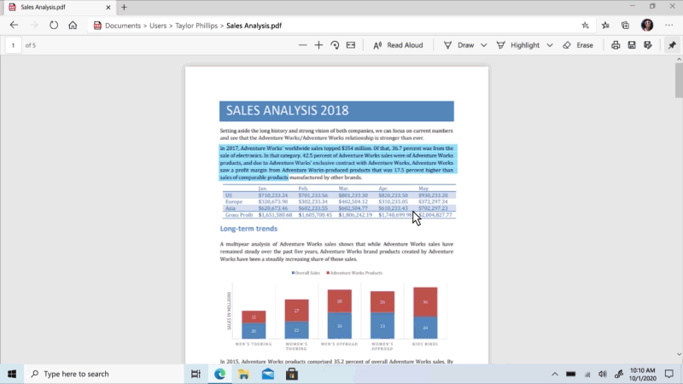Click the Gross Profit table row label
683x384 pixels.
point(239,215)
